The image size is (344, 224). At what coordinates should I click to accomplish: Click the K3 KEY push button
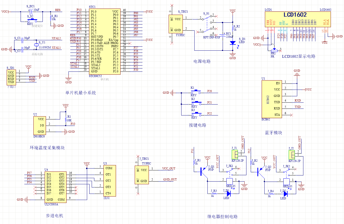(x=197, y=113)
